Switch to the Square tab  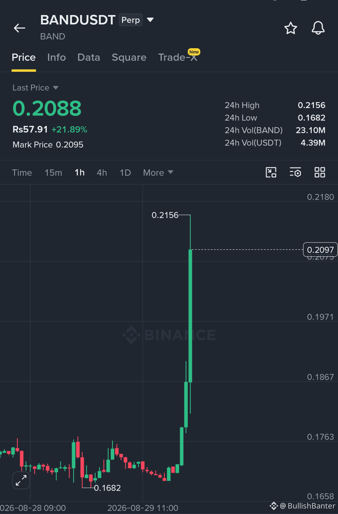pyautogui.click(x=129, y=57)
